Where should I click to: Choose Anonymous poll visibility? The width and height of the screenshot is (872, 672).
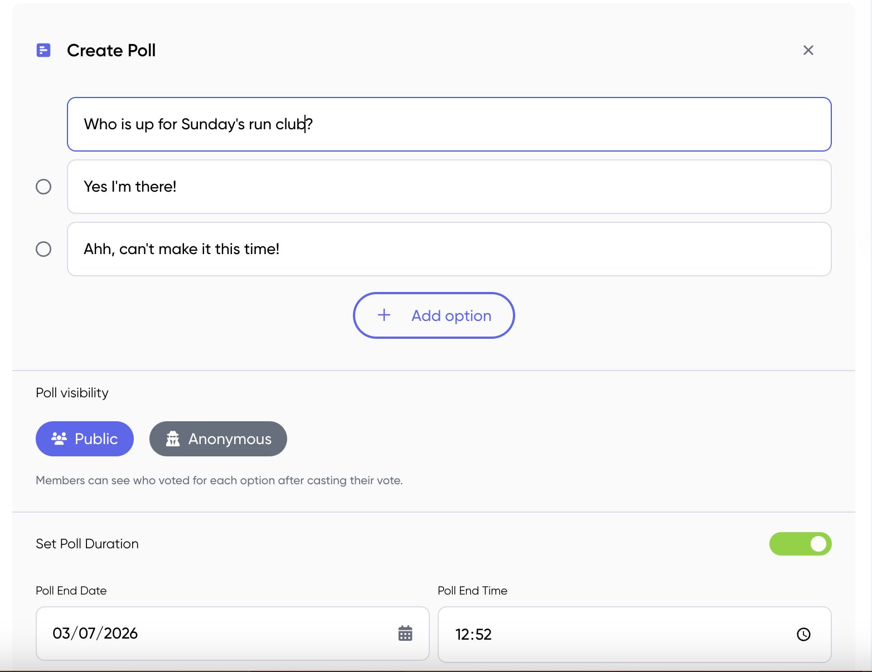[x=218, y=439]
